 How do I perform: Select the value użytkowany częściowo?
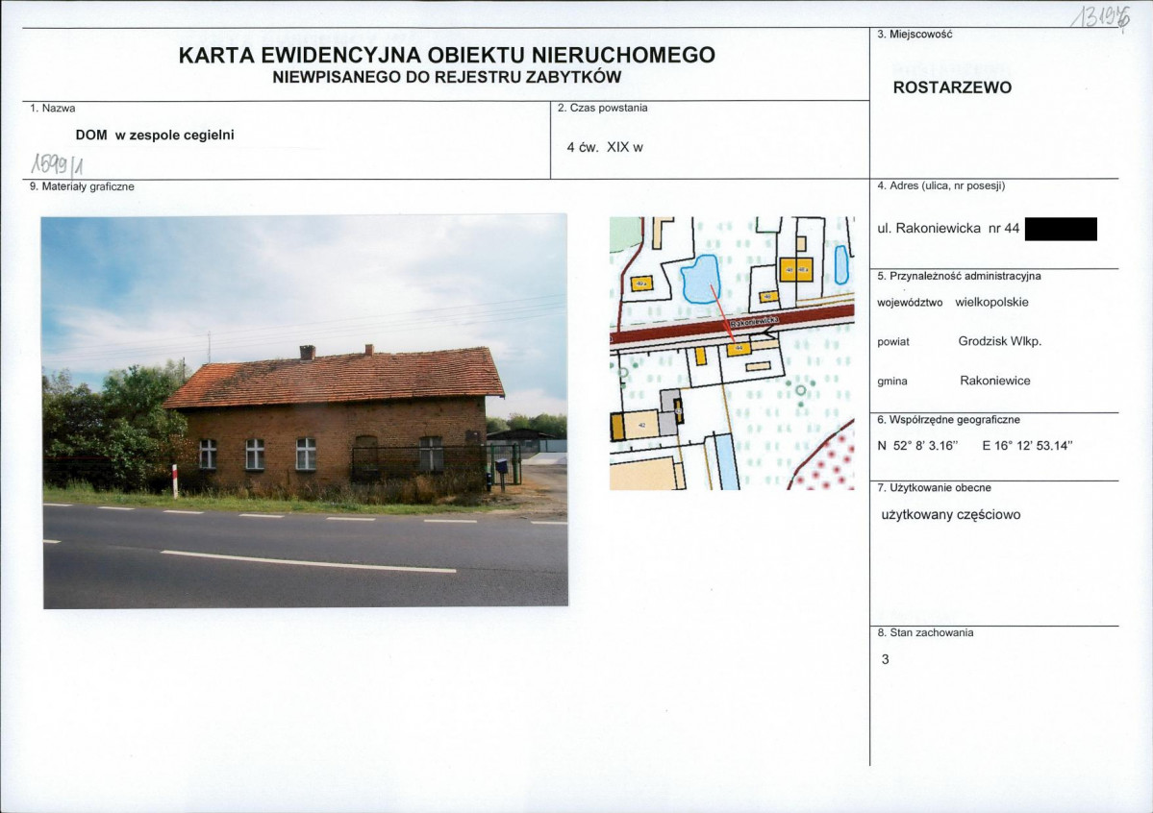(951, 515)
